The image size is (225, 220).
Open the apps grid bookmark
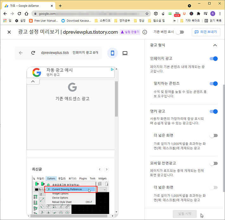[7, 21]
